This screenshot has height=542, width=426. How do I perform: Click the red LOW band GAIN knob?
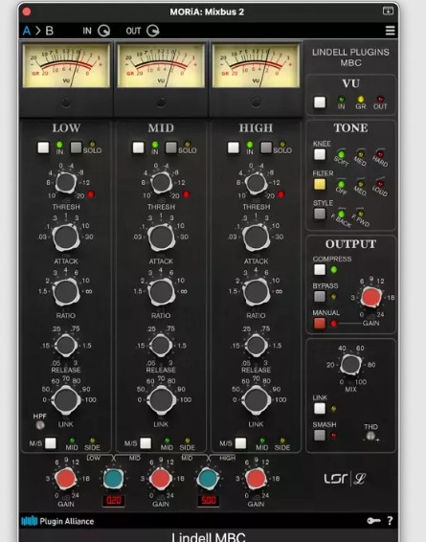click(66, 479)
